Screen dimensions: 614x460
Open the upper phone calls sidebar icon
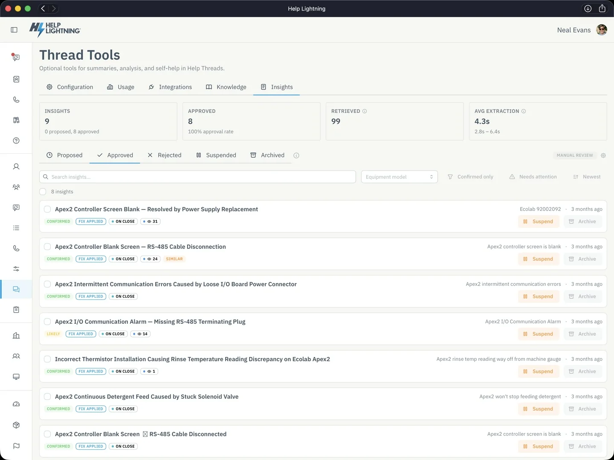(x=16, y=100)
